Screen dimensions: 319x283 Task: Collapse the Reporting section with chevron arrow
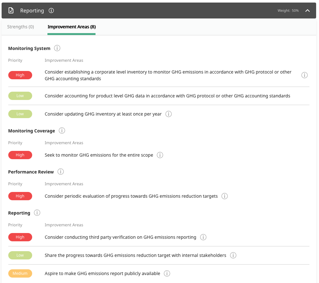308,11
